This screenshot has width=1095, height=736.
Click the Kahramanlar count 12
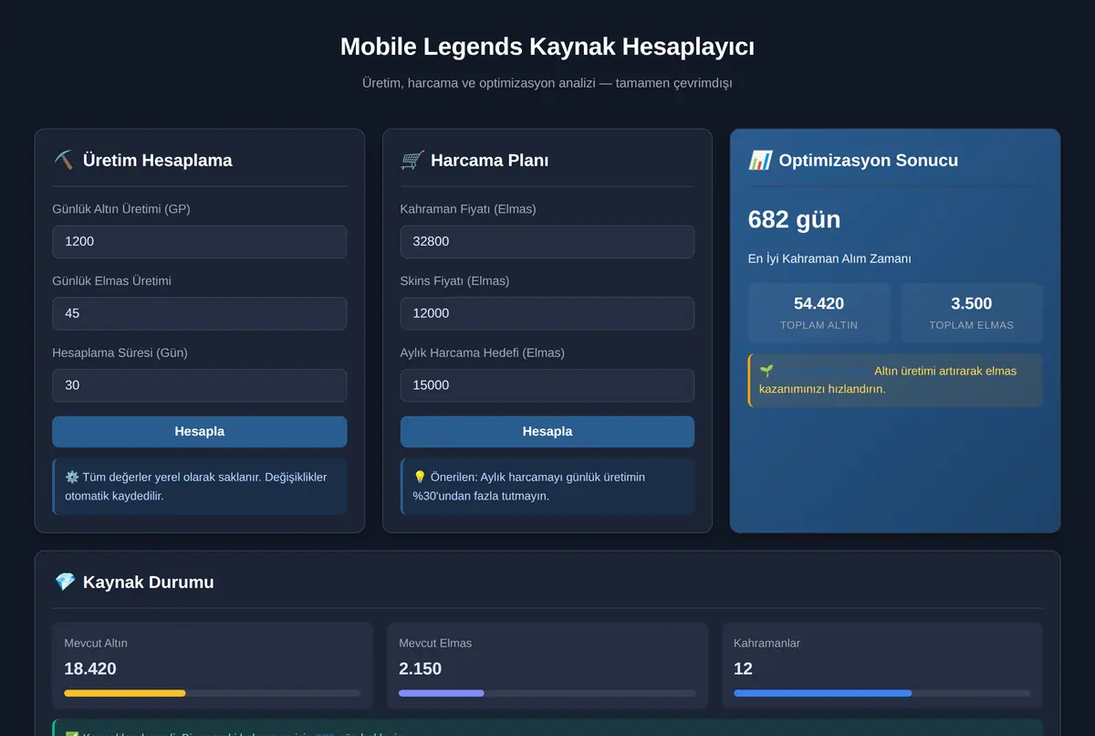point(743,668)
